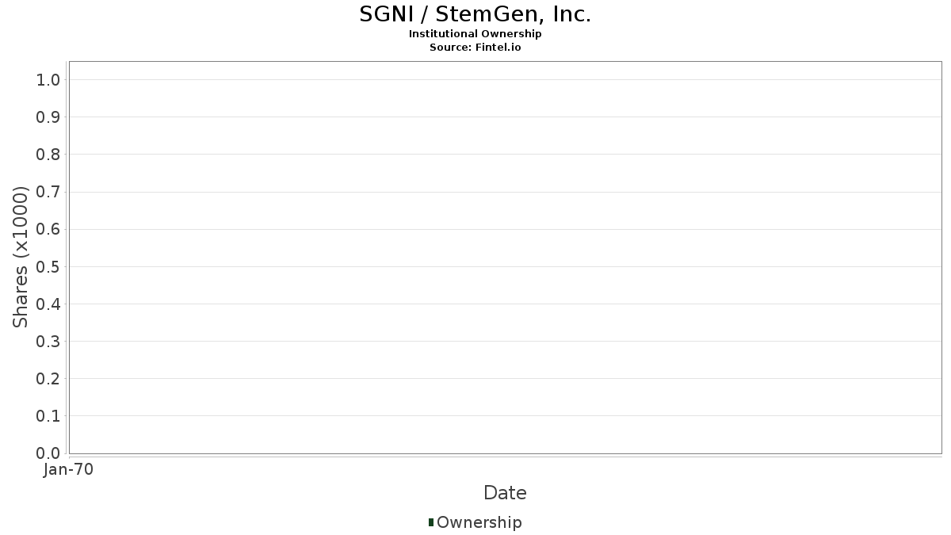The image size is (951, 535).
Task: Click the 1.0 y-axis tick label
Action: click(48, 80)
